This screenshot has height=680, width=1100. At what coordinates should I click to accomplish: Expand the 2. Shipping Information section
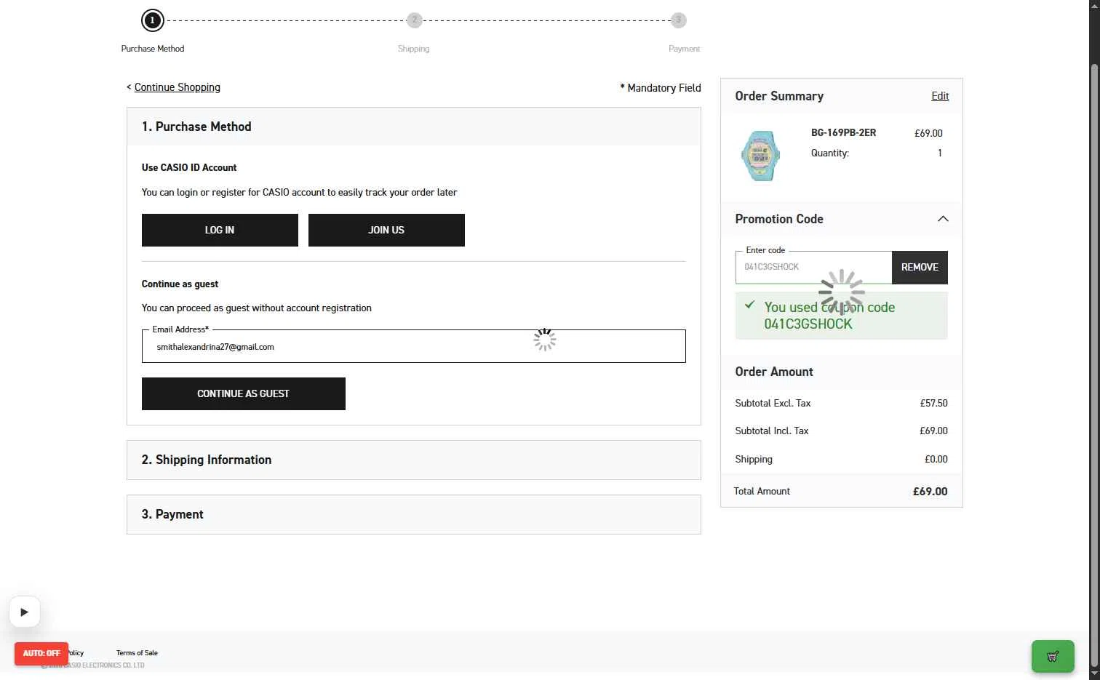pyautogui.click(x=413, y=460)
